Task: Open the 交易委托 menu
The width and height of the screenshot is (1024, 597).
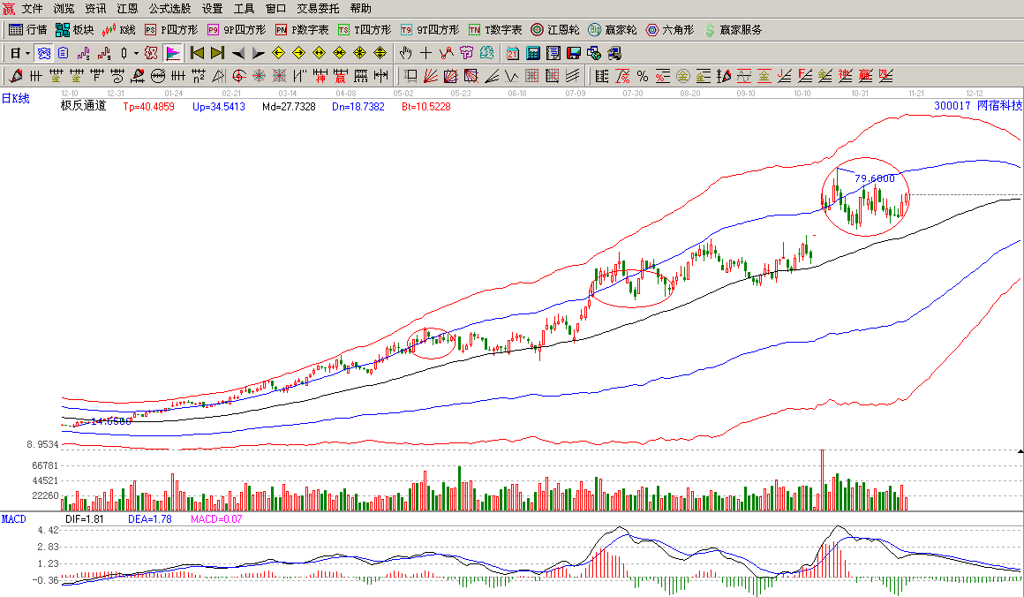Action: pyautogui.click(x=318, y=8)
